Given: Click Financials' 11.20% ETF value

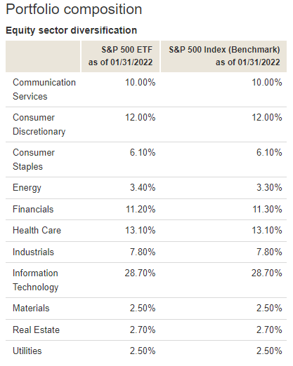Looking at the screenshot, I should point(141,209).
